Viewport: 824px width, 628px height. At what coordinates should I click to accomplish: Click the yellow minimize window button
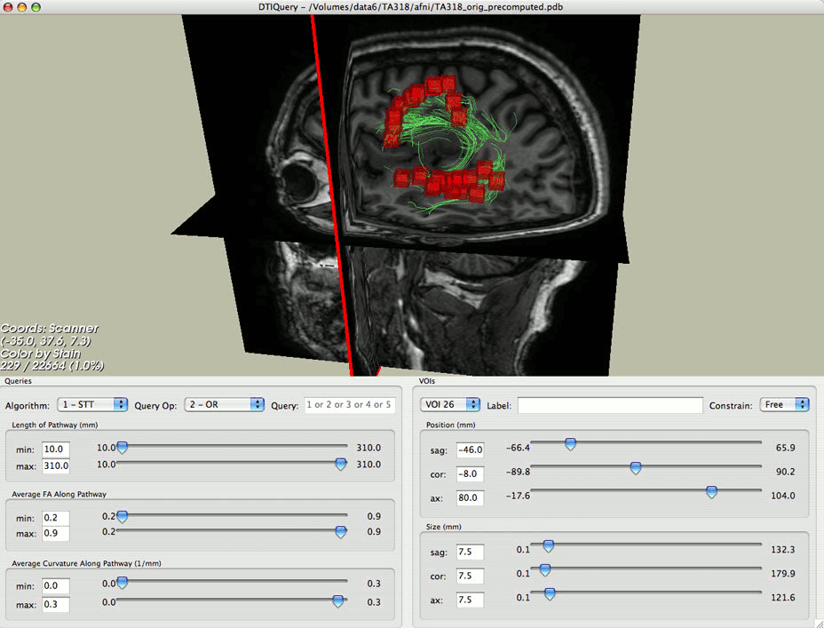pyautogui.click(x=21, y=7)
